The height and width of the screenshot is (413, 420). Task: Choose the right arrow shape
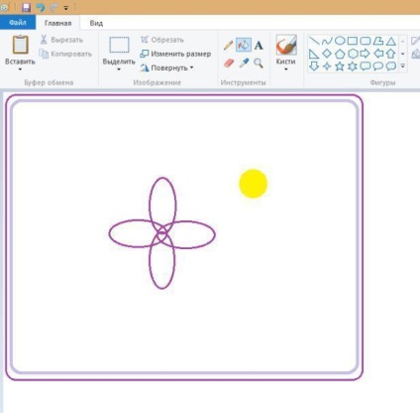(x=366, y=54)
